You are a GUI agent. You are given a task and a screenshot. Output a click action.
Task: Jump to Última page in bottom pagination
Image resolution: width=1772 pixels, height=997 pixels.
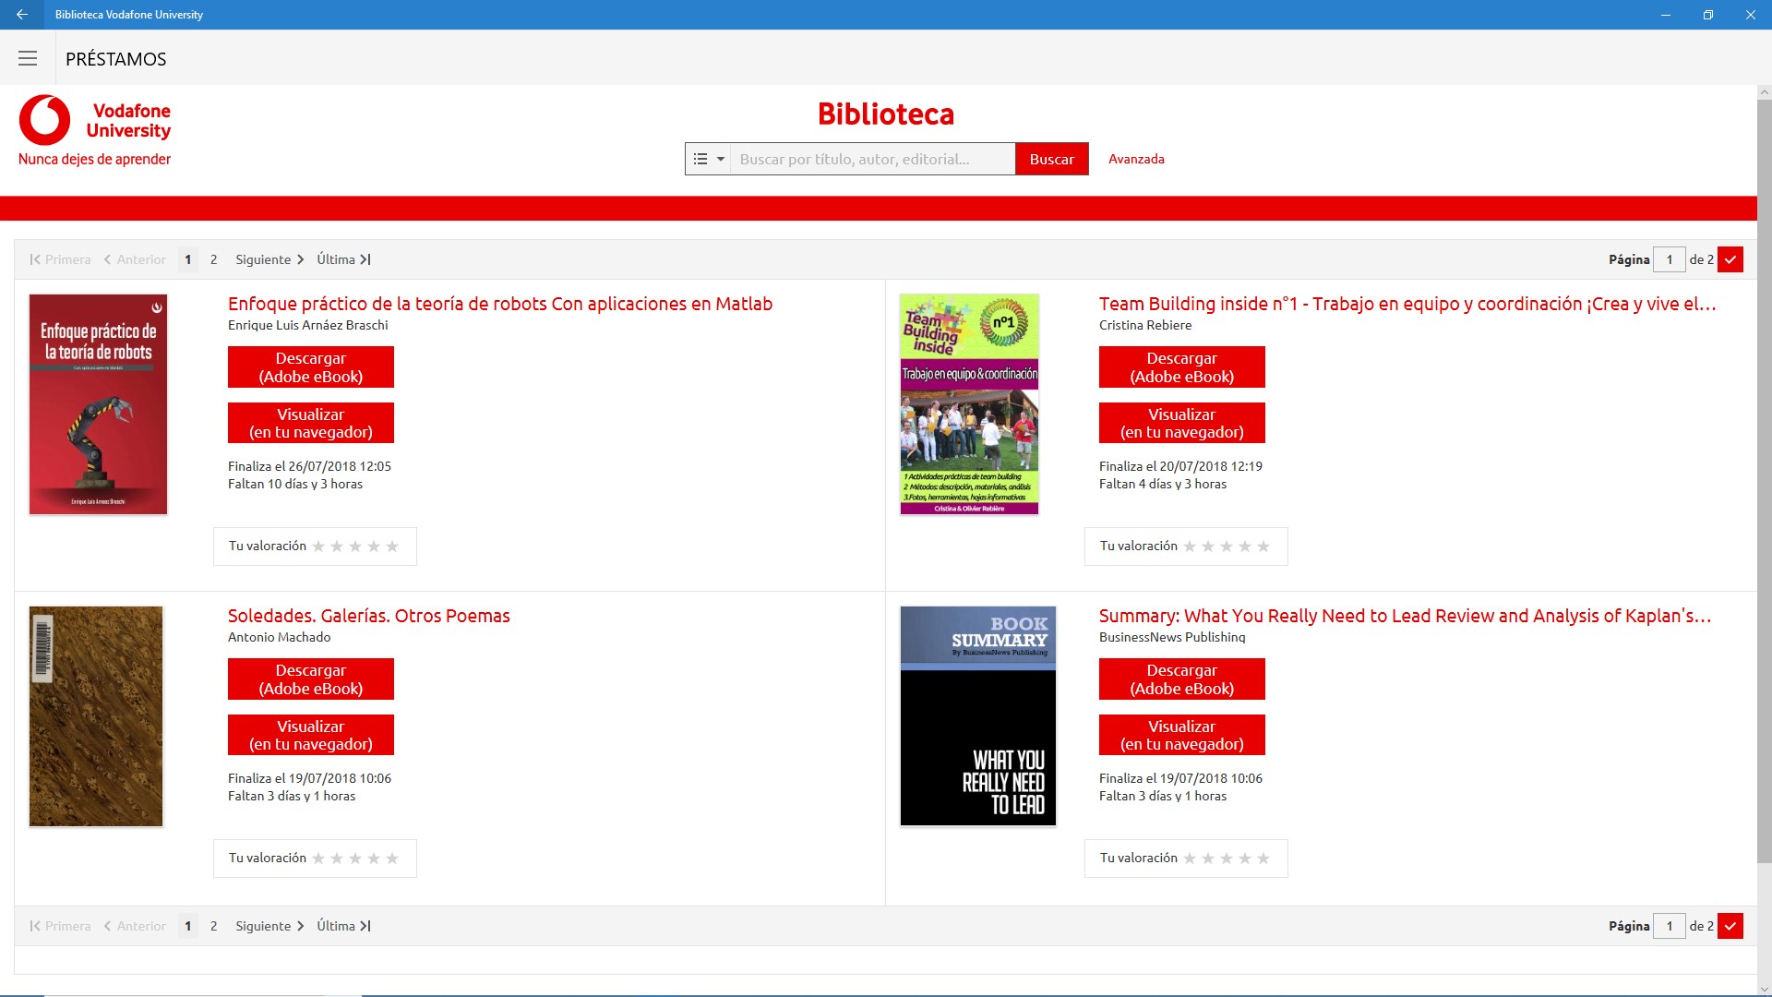343,926
